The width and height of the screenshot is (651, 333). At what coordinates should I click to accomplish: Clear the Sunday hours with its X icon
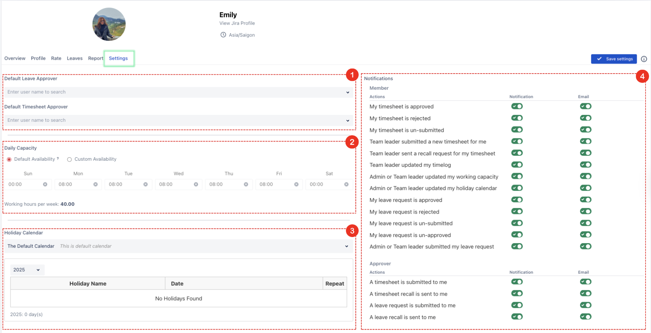pos(45,185)
